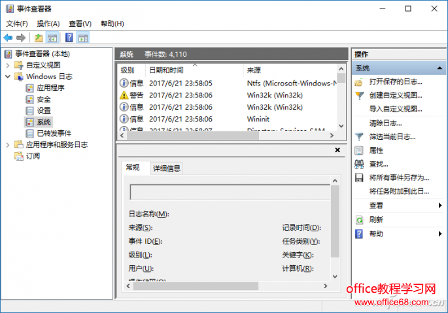Click 清除日志 action

point(385,123)
